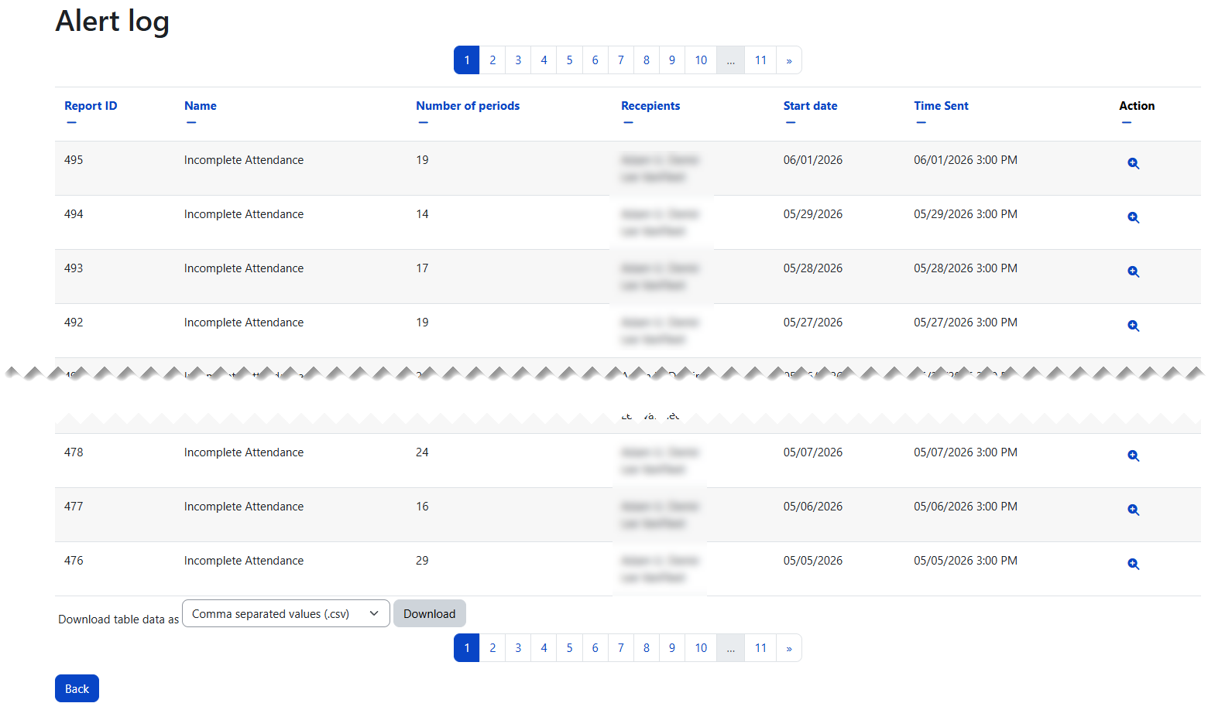Hide the Report ID column
Screen dimensions: 1208x727
click(71, 122)
